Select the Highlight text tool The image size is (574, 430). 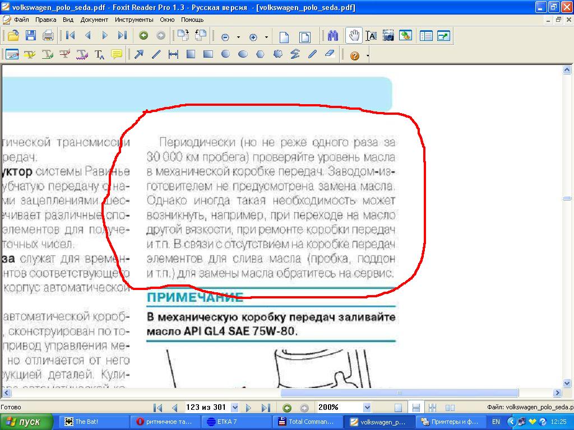(x=30, y=54)
